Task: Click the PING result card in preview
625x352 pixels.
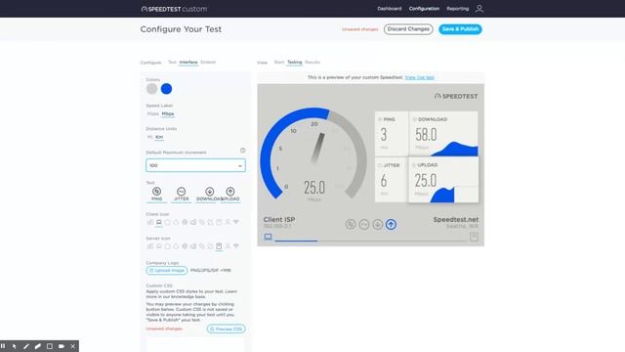Action: pos(392,134)
